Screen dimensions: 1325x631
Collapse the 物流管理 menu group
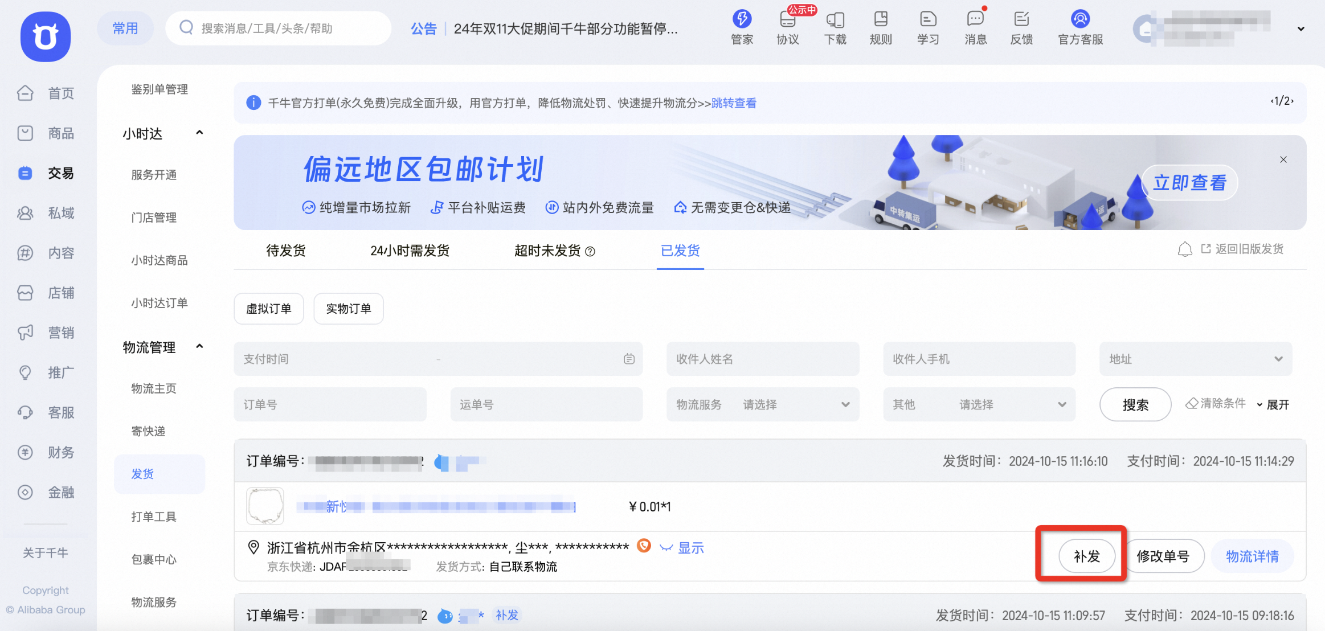(199, 346)
